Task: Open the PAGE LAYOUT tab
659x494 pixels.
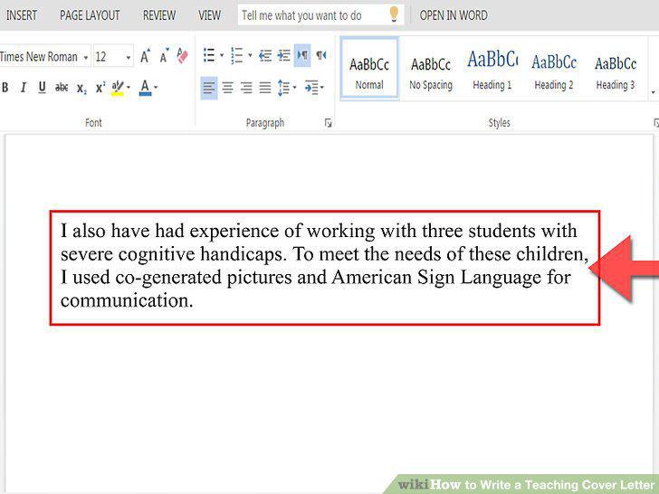Action: pos(90,15)
